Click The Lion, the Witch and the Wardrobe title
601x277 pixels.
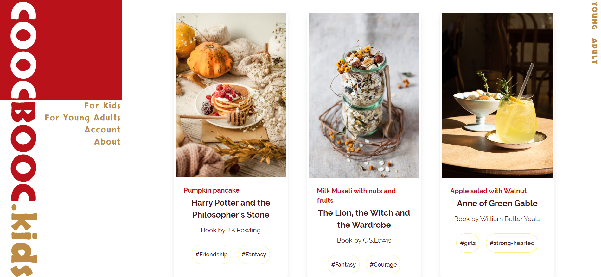[x=364, y=219]
